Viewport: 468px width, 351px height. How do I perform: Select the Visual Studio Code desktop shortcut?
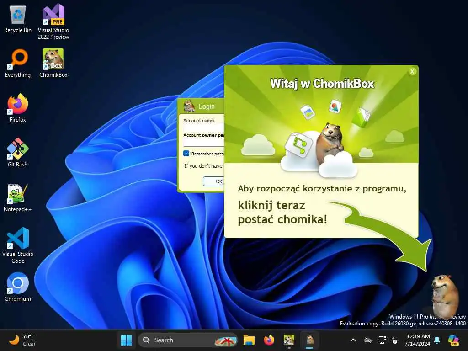(18, 245)
